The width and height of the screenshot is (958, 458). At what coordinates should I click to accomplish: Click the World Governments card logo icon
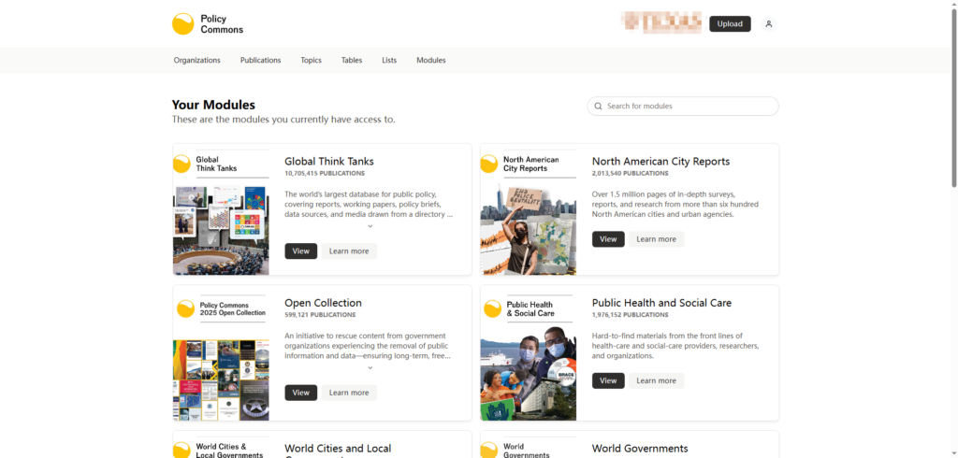pyautogui.click(x=489, y=451)
